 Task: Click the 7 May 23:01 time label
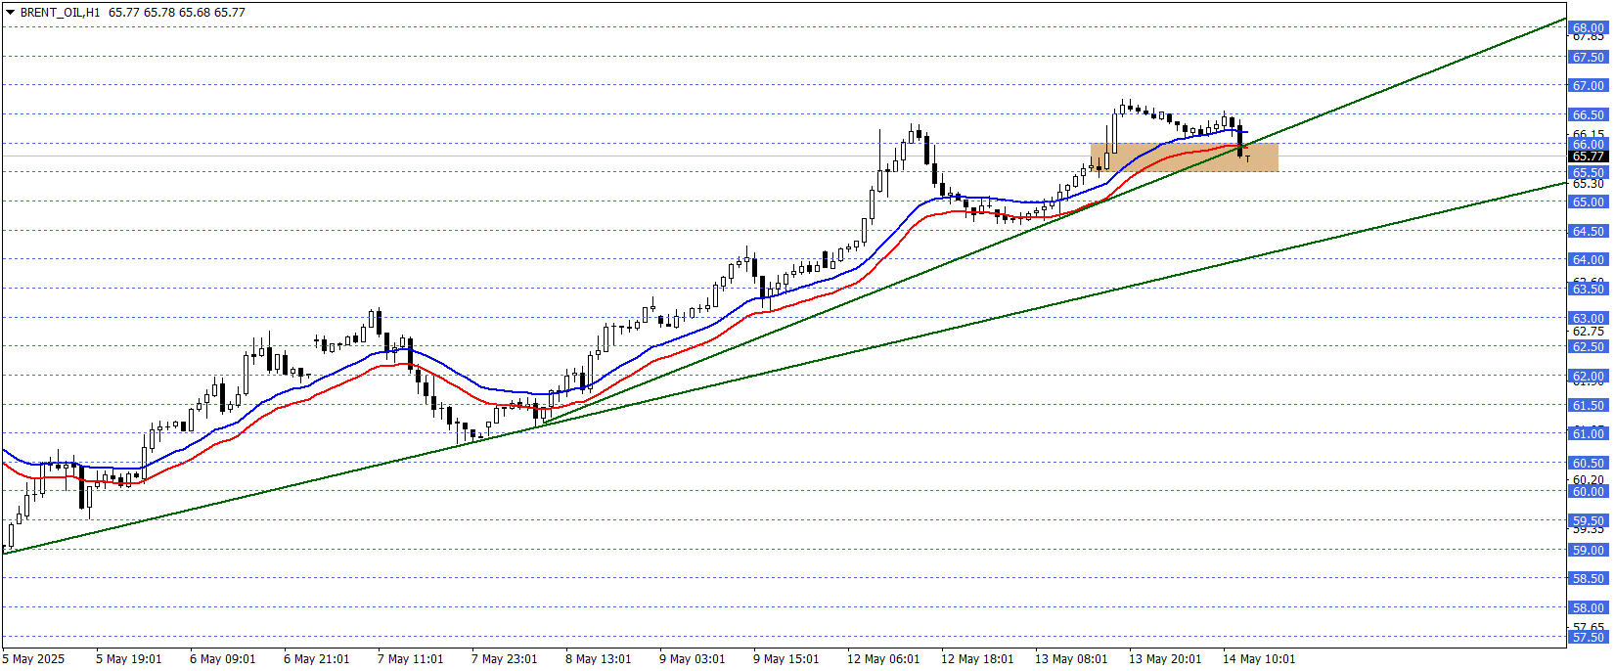coord(505,659)
